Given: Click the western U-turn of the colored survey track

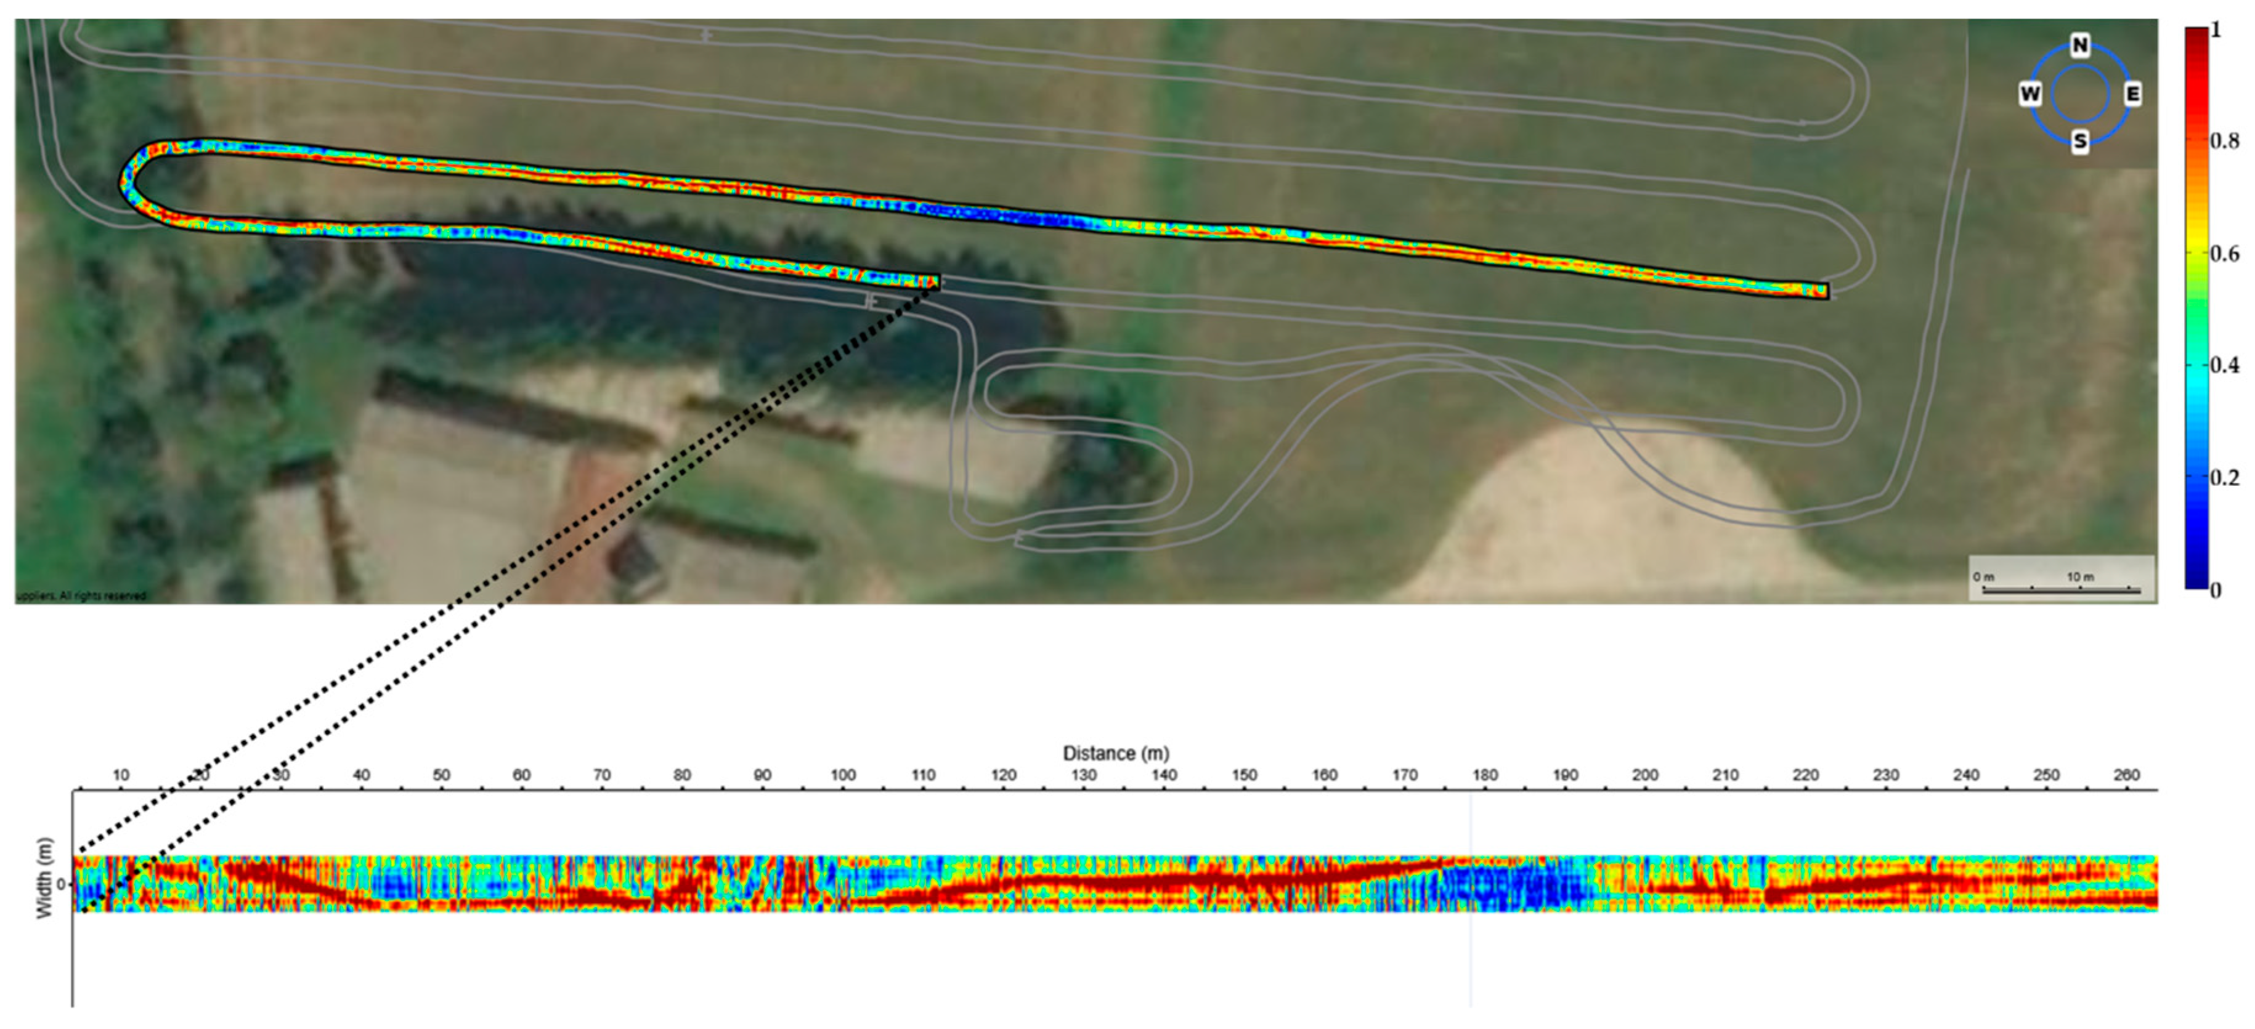Looking at the screenshot, I should click(x=129, y=183).
